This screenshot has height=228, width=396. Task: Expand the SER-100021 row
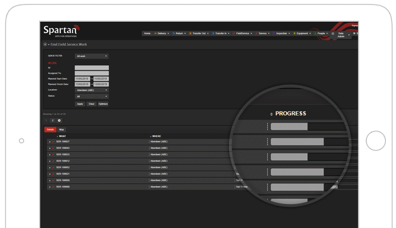click(50, 174)
